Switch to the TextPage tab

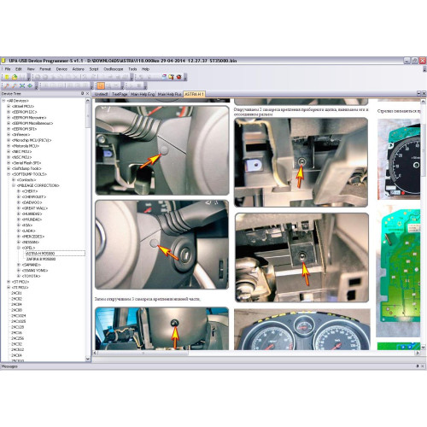point(120,94)
